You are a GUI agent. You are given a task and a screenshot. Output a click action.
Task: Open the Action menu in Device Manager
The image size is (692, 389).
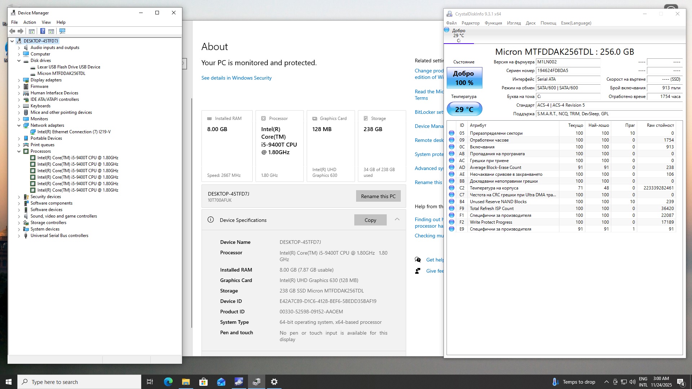(x=30, y=22)
